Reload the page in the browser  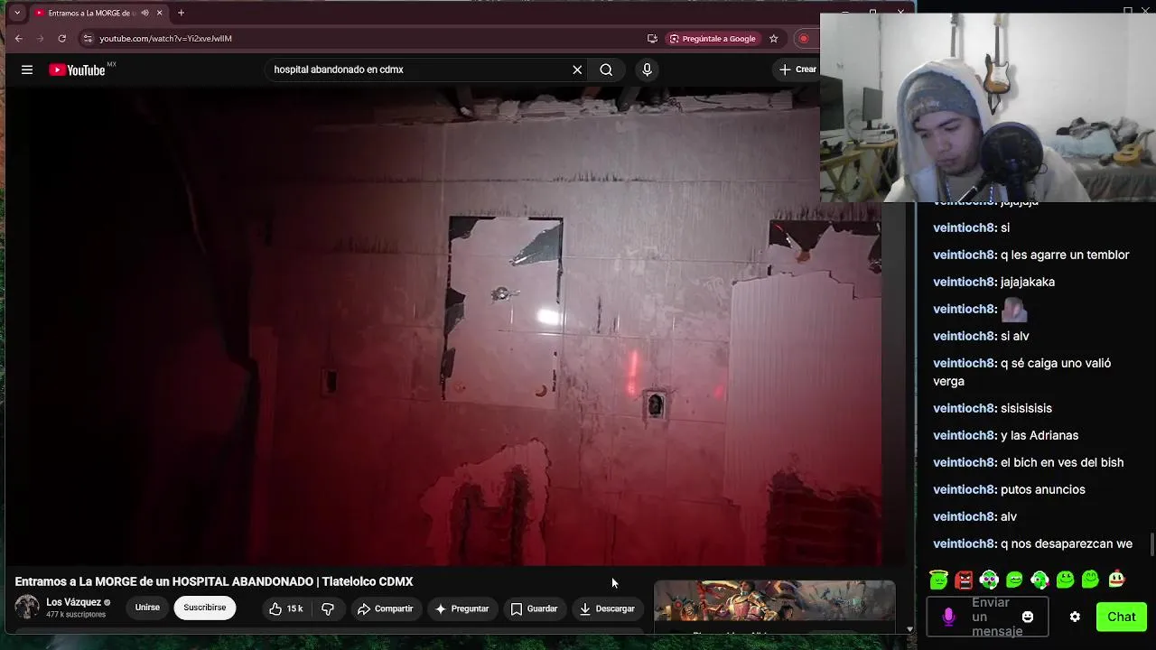point(62,39)
